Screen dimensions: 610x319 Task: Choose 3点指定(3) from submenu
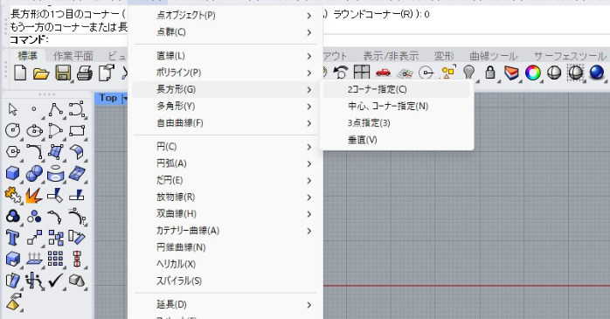[x=397, y=123]
